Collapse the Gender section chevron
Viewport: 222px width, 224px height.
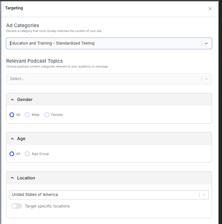click(12, 99)
